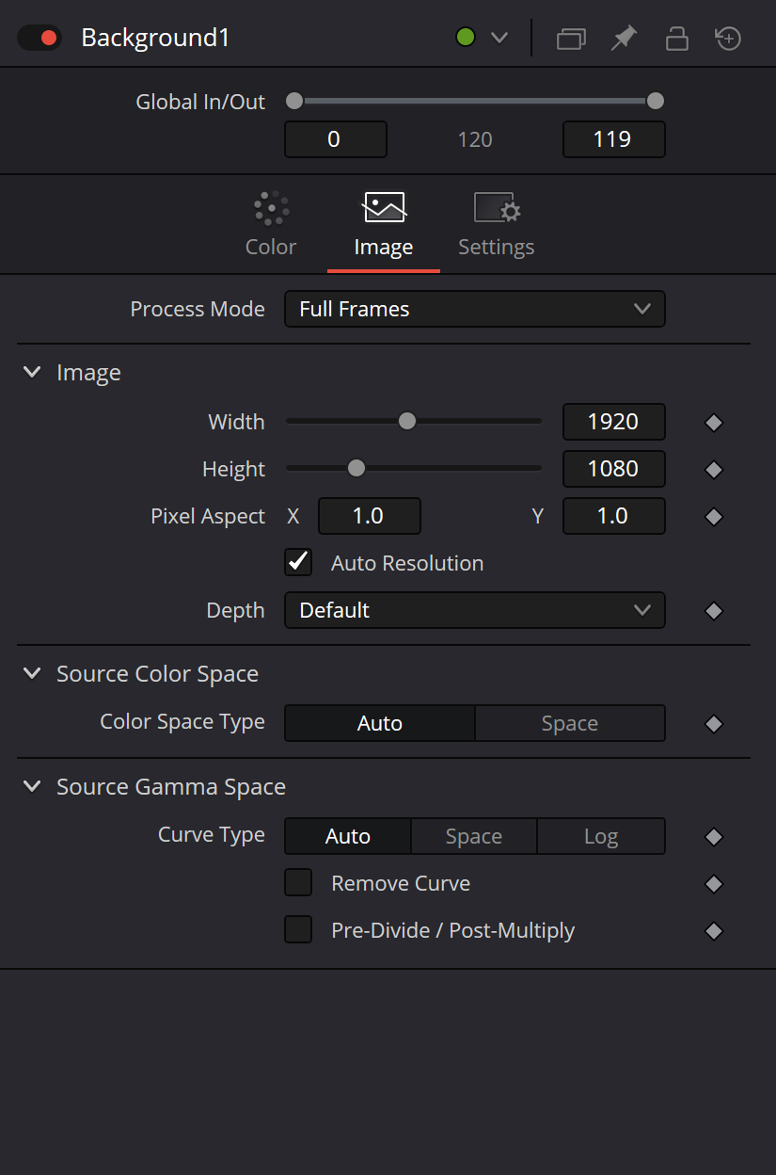Click the Height value field 1080

pyautogui.click(x=614, y=469)
